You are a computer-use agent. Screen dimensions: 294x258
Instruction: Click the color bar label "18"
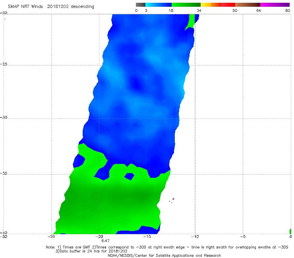tap(171, 11)
